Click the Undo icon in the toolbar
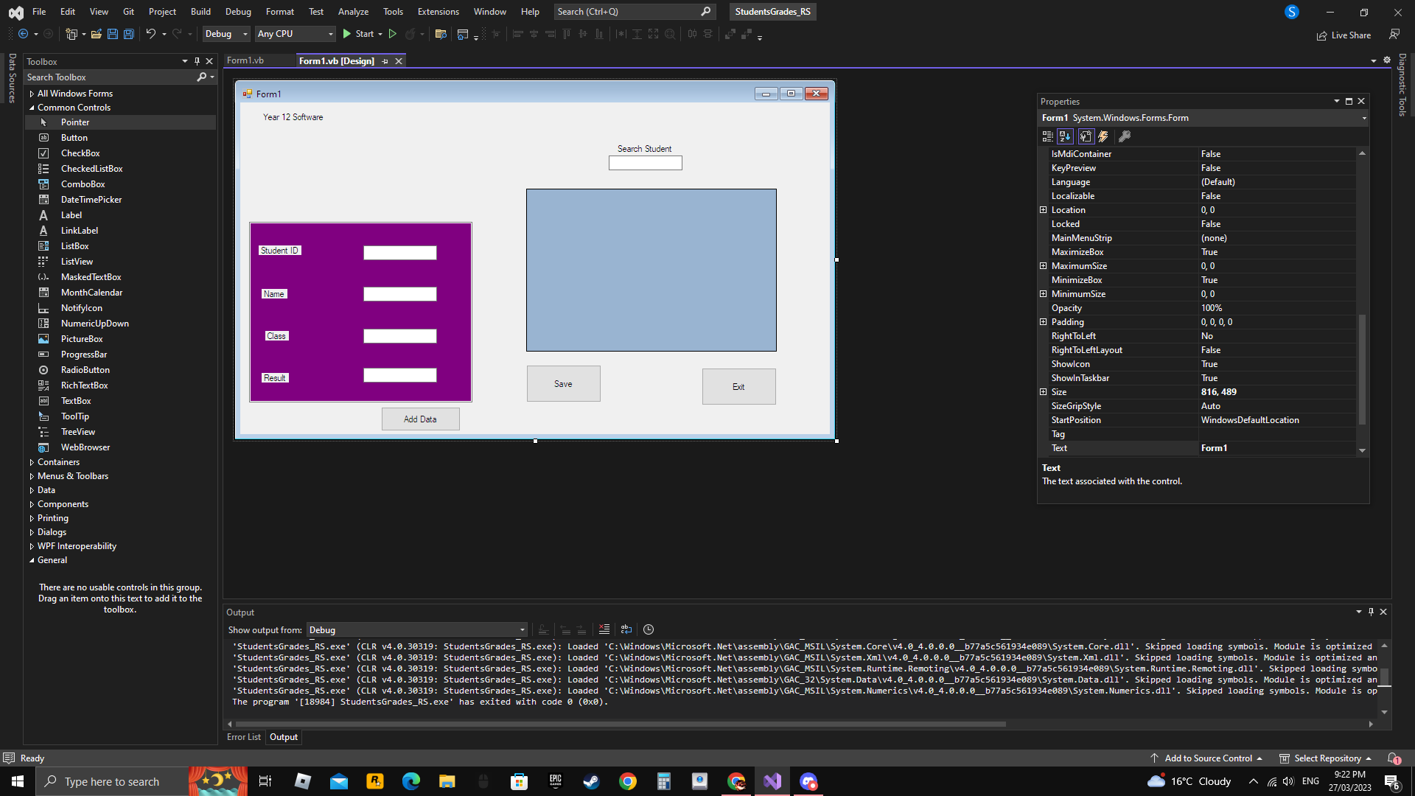The image size is (1415, 796). [151, 34]
